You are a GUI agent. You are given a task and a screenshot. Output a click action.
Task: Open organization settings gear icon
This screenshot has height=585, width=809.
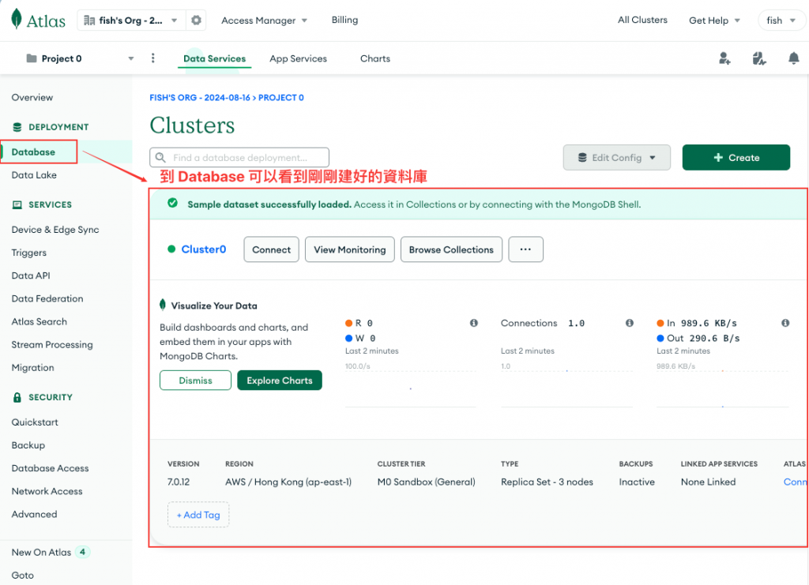(196, 20)
